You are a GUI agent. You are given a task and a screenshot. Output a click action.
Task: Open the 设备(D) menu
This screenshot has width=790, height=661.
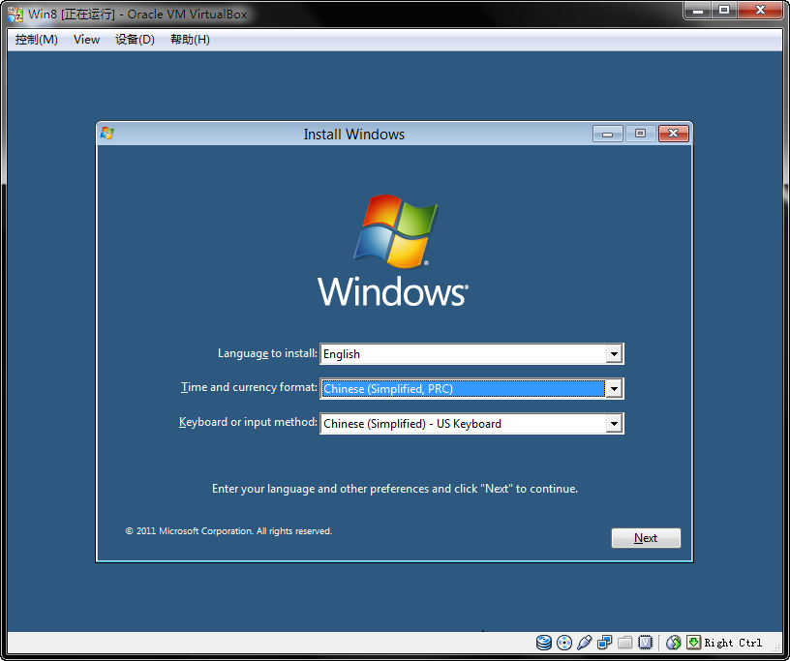[135, 40]
